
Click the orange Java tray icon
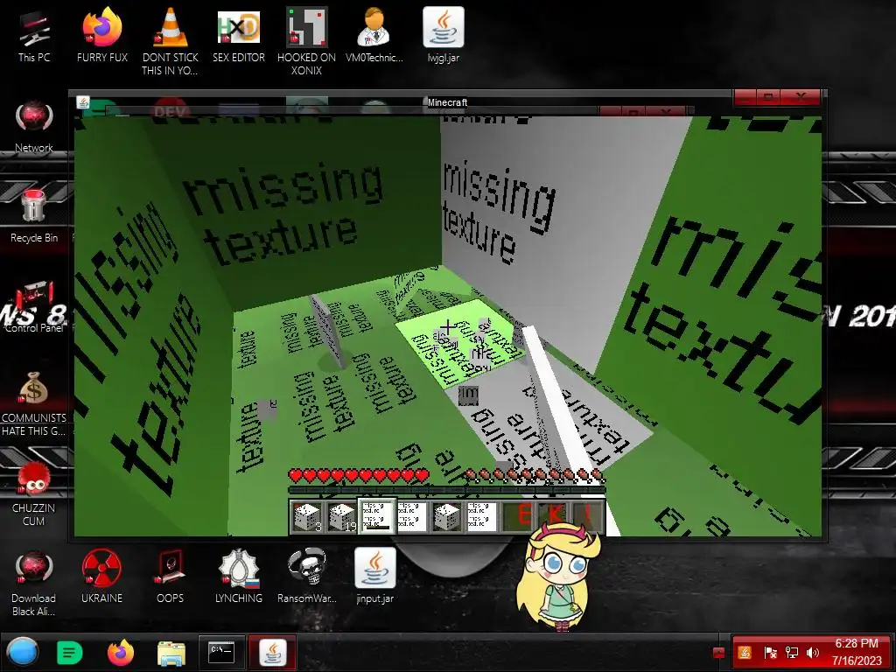point(745,653)
